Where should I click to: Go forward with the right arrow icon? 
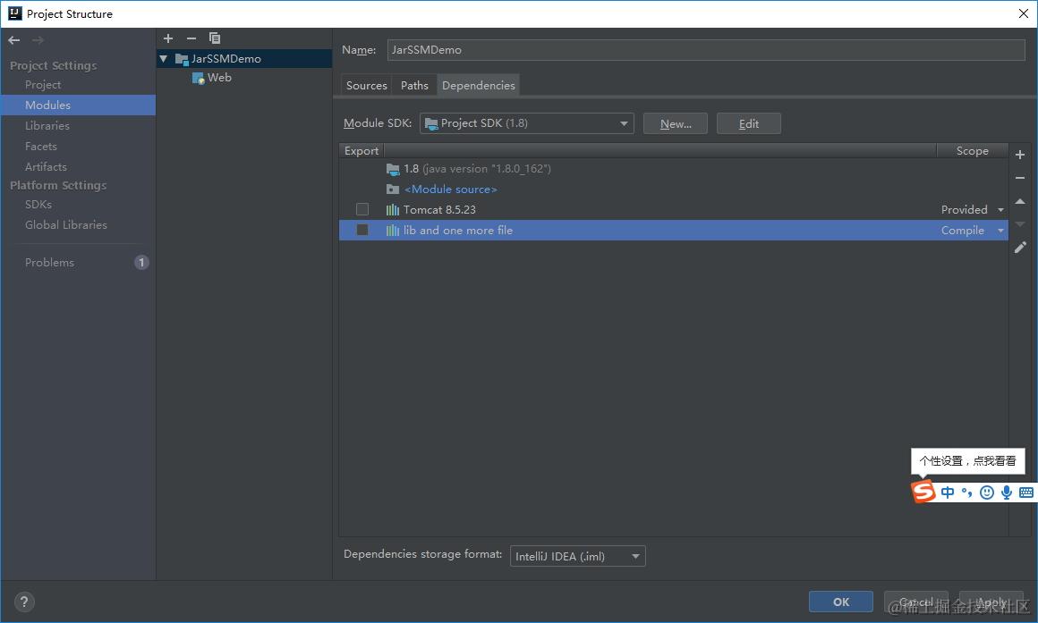click(x=38, y=40)
